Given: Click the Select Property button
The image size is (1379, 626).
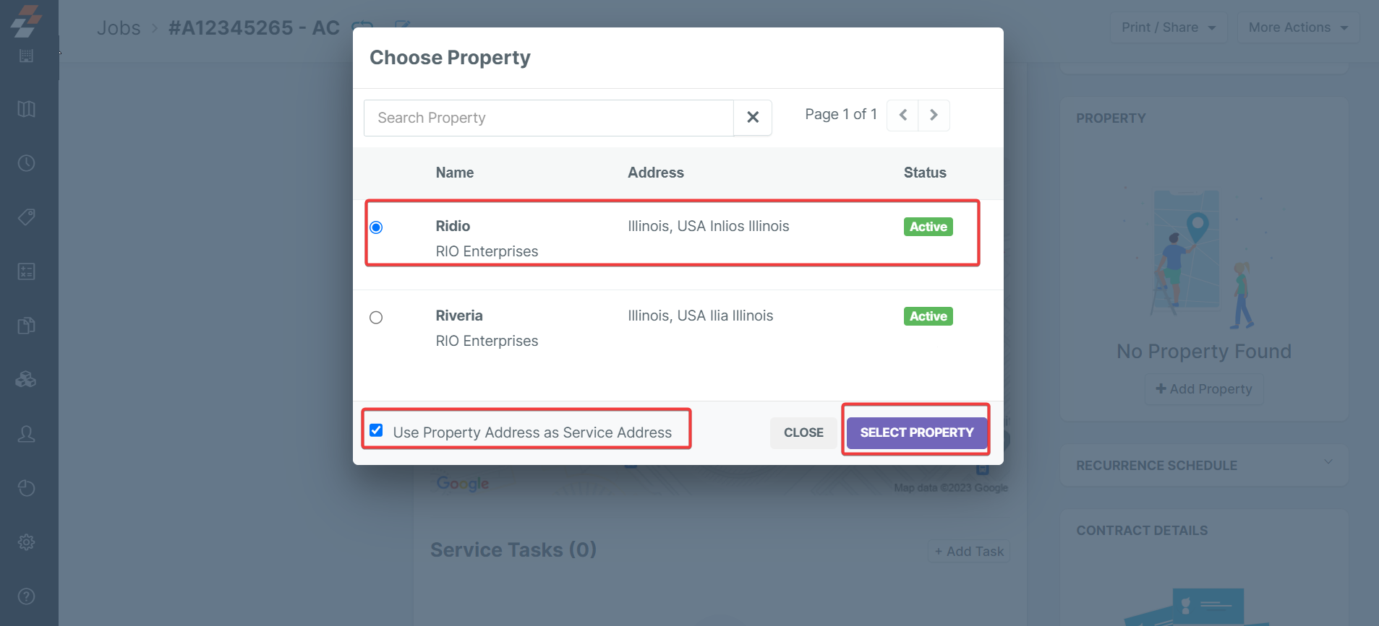Looking at the screenshot, I should click(x=916, y=432).
